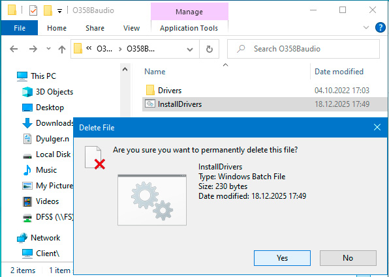Viewport: 389px width, 277px height.
Task: Click the Desktop icon in the sidebar
Action: (x=27, y=108)
